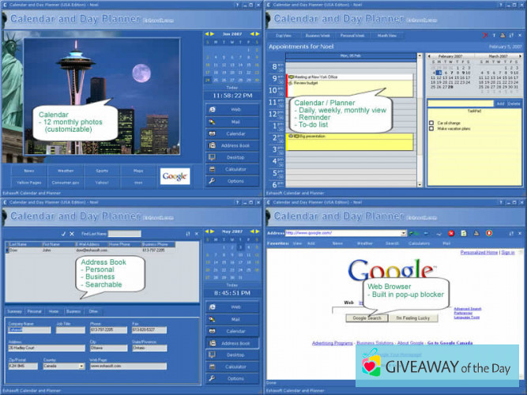Open Calculator in the top-left window sidebar

[x=232, y=169]
